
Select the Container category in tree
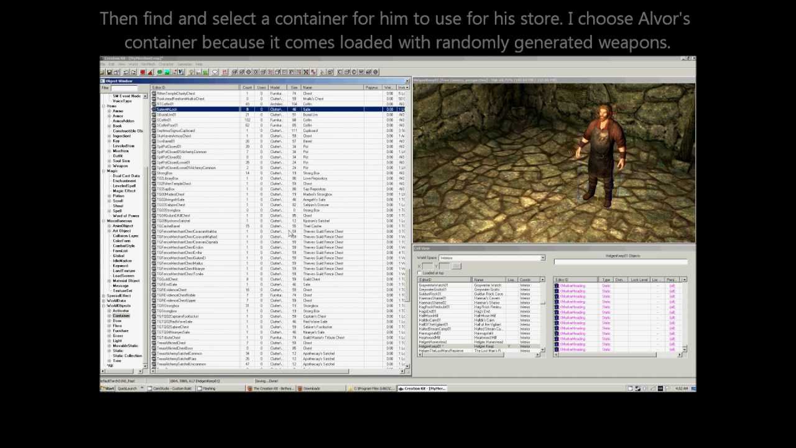(121, 315)
